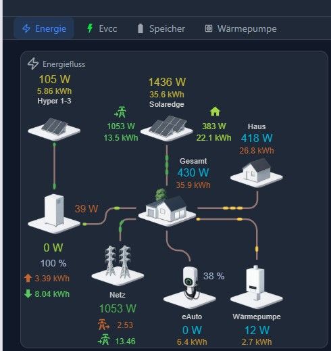Click the Netz 1053 W reading

coord(118,308)
